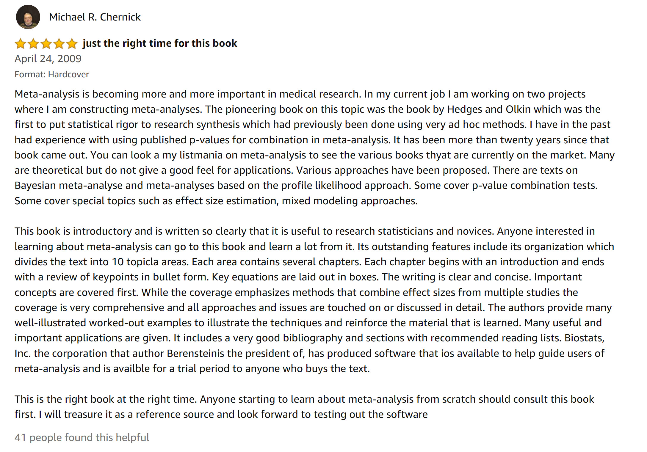Click 'Biostats,' in the second paragraph
This screenshot has width=647, height=452.
pyautogui.click(x=584, y=338)
